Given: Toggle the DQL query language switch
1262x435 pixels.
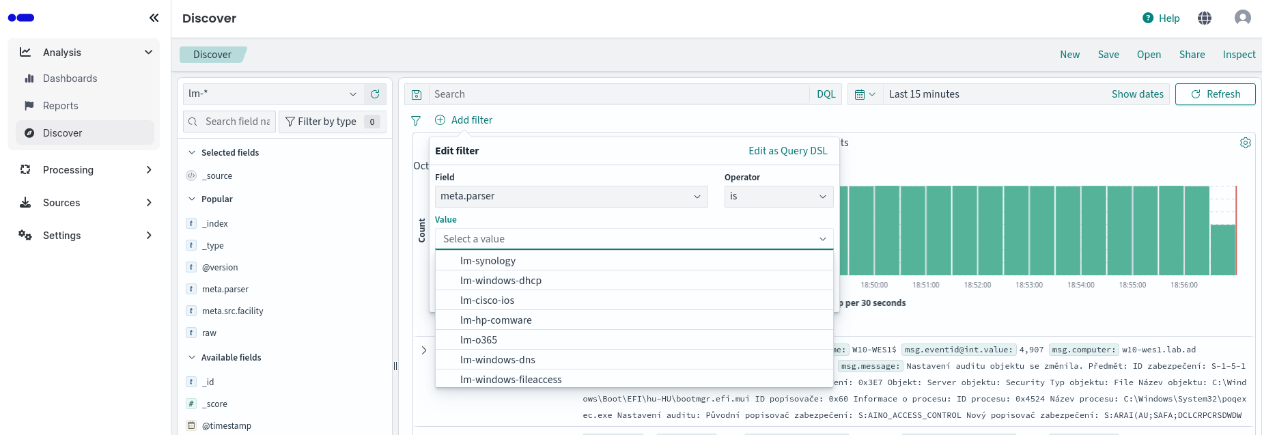Looking at the screenshot, I should [x=826, y=94].
